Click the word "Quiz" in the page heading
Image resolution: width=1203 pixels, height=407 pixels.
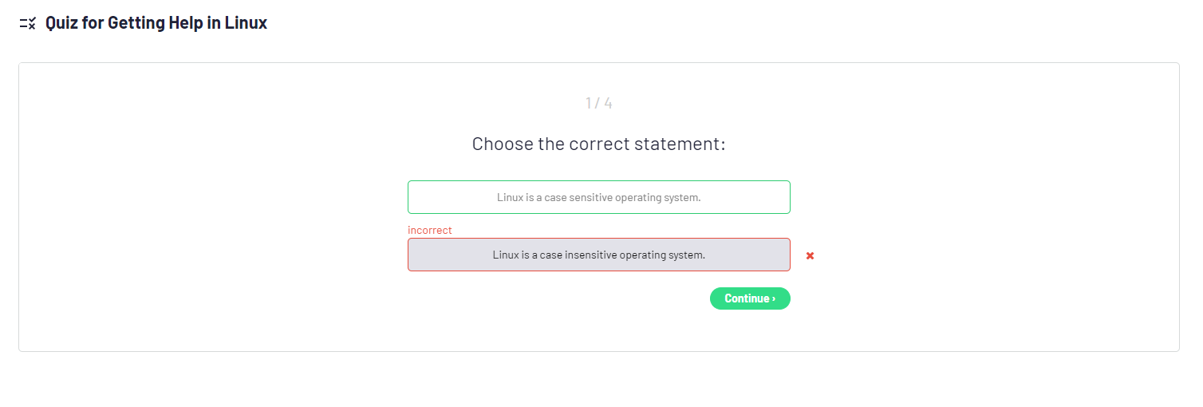tap(61, 23)
